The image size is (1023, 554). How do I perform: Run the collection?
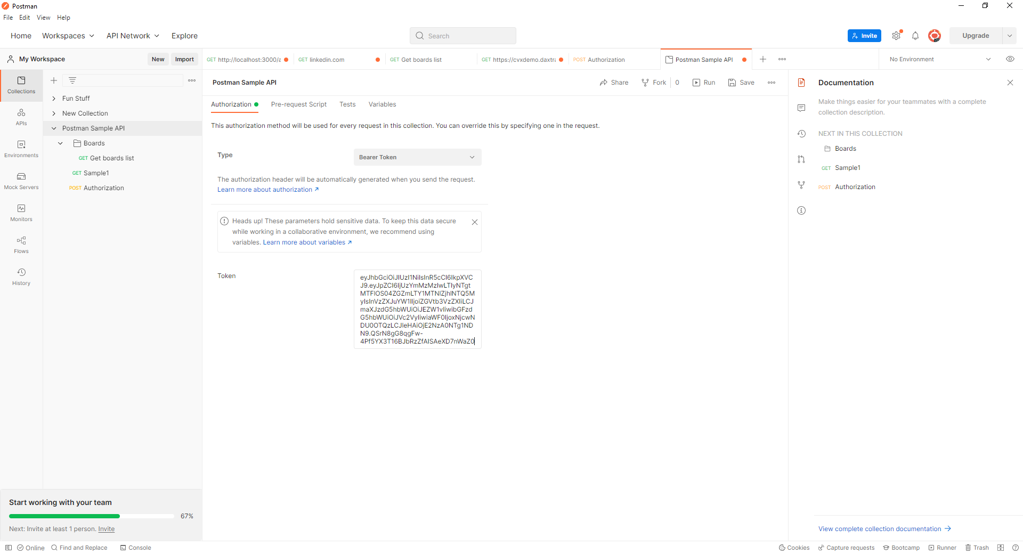704,83
